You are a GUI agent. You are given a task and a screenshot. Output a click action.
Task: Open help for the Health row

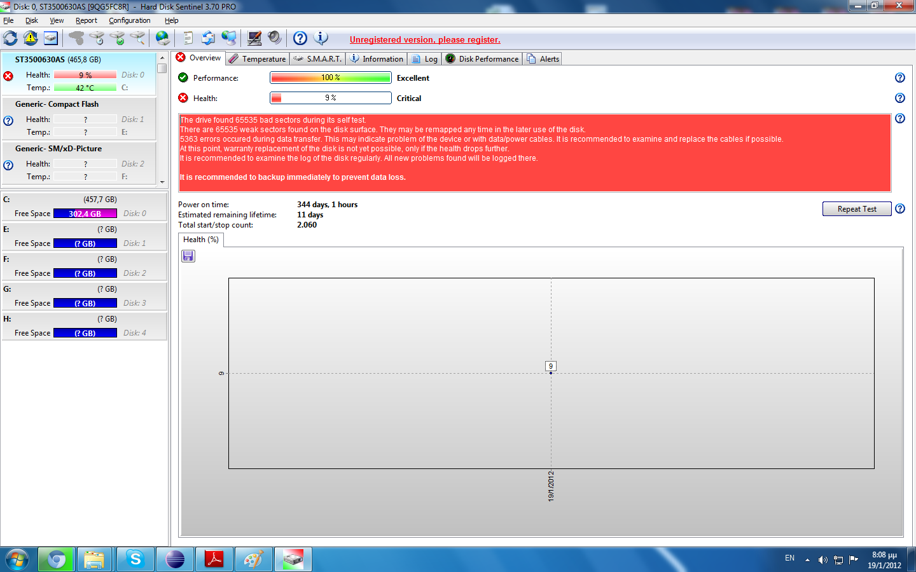(900, 98)
